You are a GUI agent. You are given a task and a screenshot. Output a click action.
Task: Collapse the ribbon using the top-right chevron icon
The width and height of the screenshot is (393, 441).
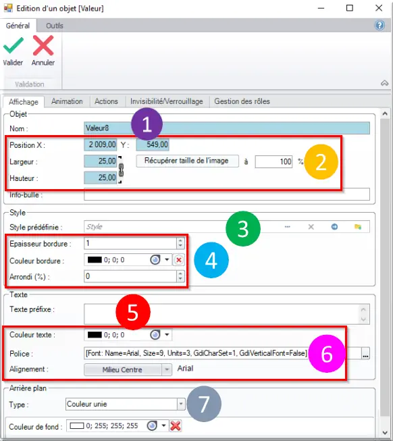[384, 83]
